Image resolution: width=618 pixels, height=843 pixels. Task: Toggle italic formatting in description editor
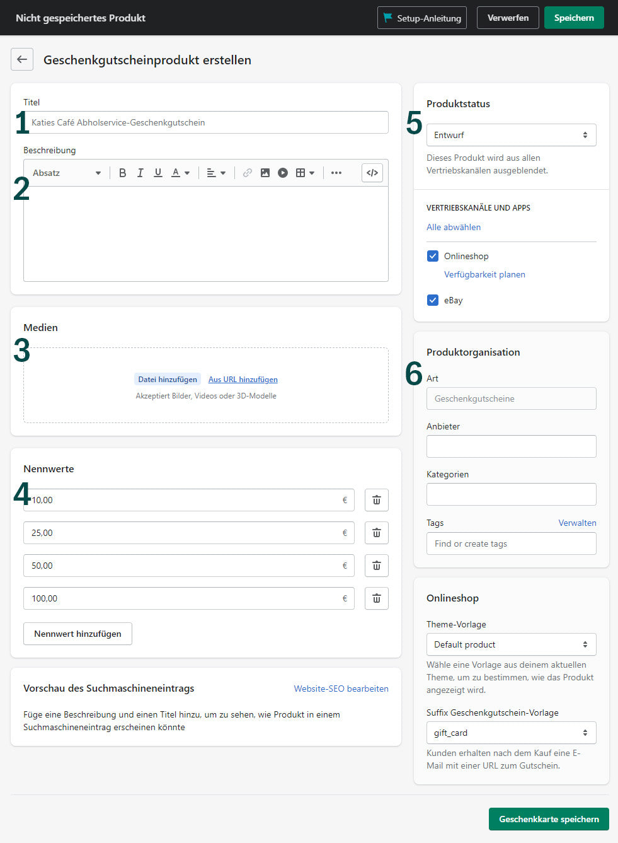point(140,173)
